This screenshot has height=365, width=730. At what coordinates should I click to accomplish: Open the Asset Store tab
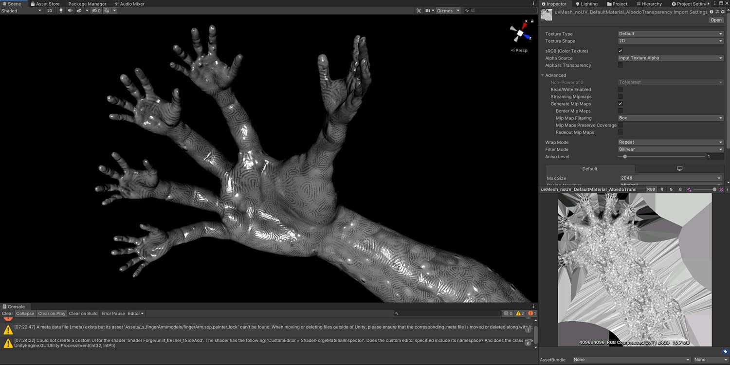45,4
